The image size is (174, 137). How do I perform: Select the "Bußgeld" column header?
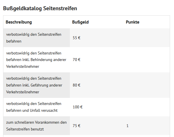click(80, 22)
